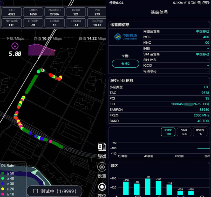The image size is (211, 197).
Task: Click the MNC value 00
Action: (x=207, y=43)
